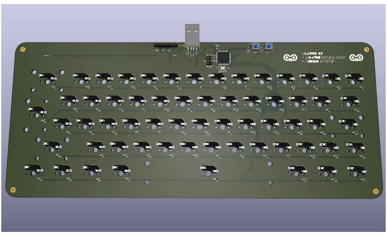
Task: Click the bottom-left gold mounting hole
Action: point(13,190)
